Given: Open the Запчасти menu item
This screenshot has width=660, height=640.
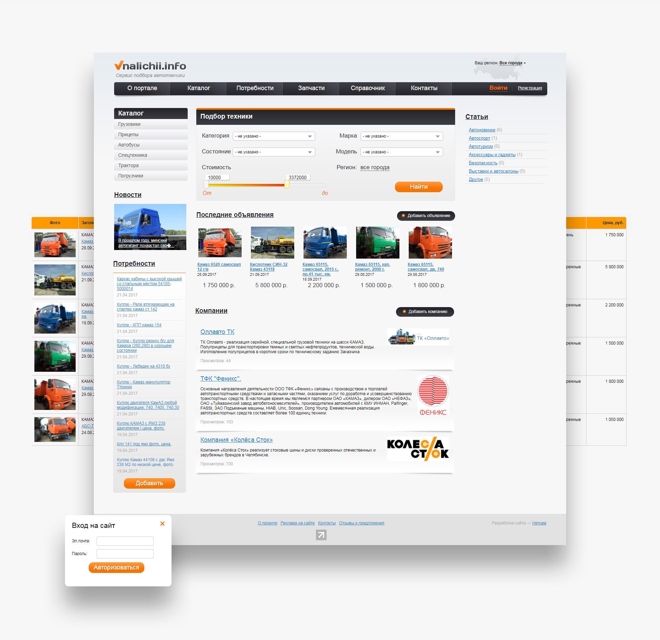Looking at the screenshot, I should (x=311, y=88).
